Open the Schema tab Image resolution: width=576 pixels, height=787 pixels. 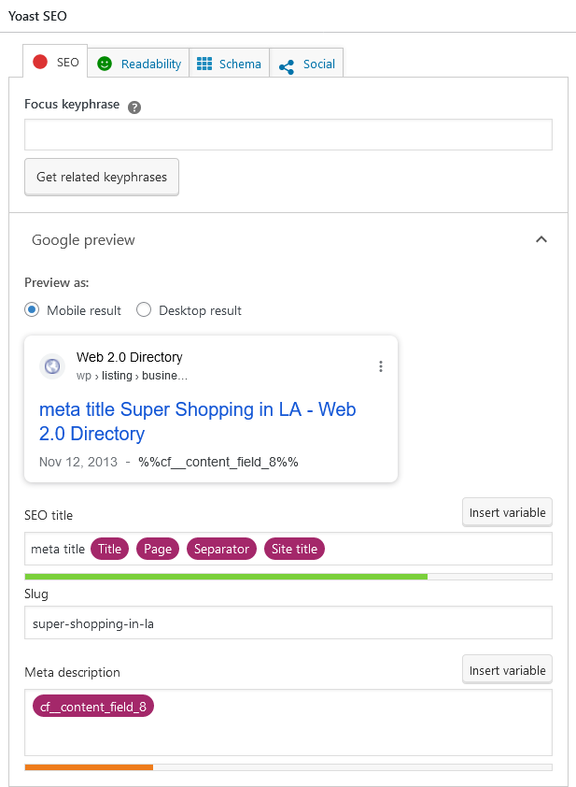[230, 64]
